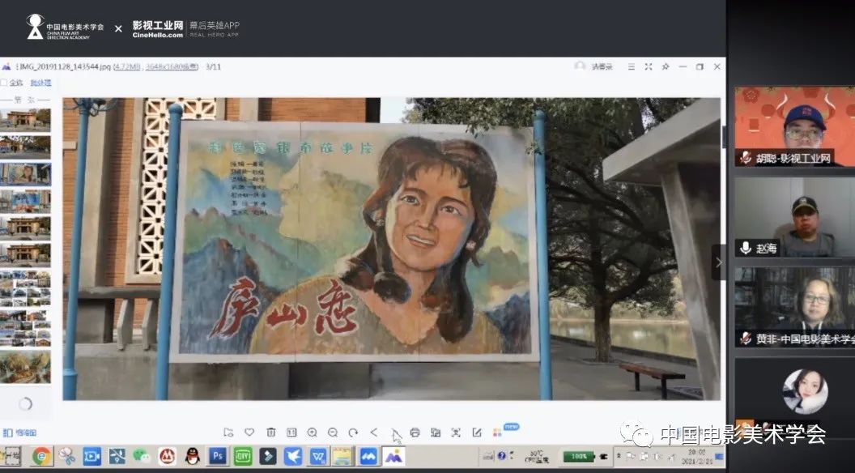Open the colorful apps icon marked new
This screenshot has height=473, width=855.
tap(497, 433)
